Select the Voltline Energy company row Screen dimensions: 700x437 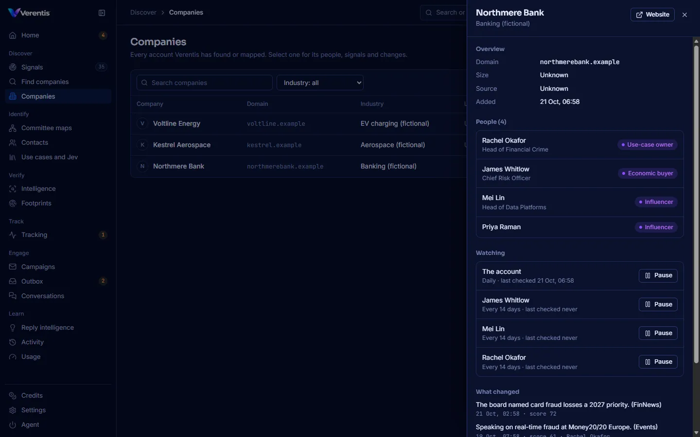298,124
